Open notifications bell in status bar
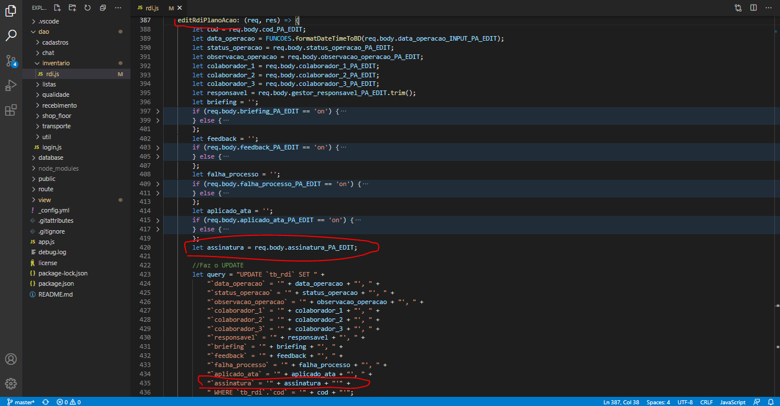The width and height of the screenshot is (780, 406). [770, 402]
